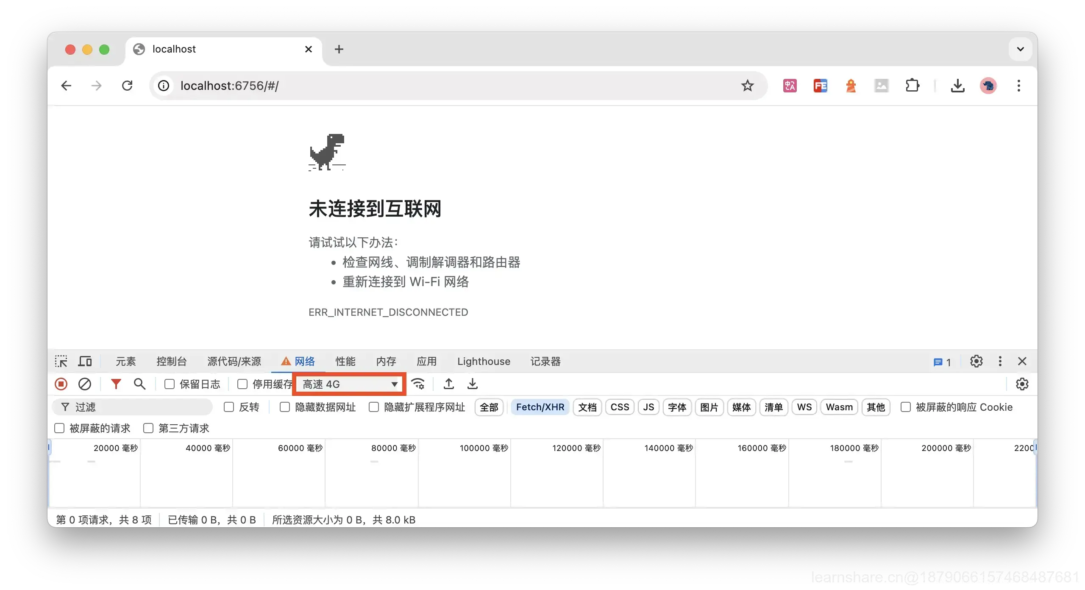Open DevTools three-dot customize menu
Image resolution: width=1085 pixels, height=590 pixels.
1000,362
